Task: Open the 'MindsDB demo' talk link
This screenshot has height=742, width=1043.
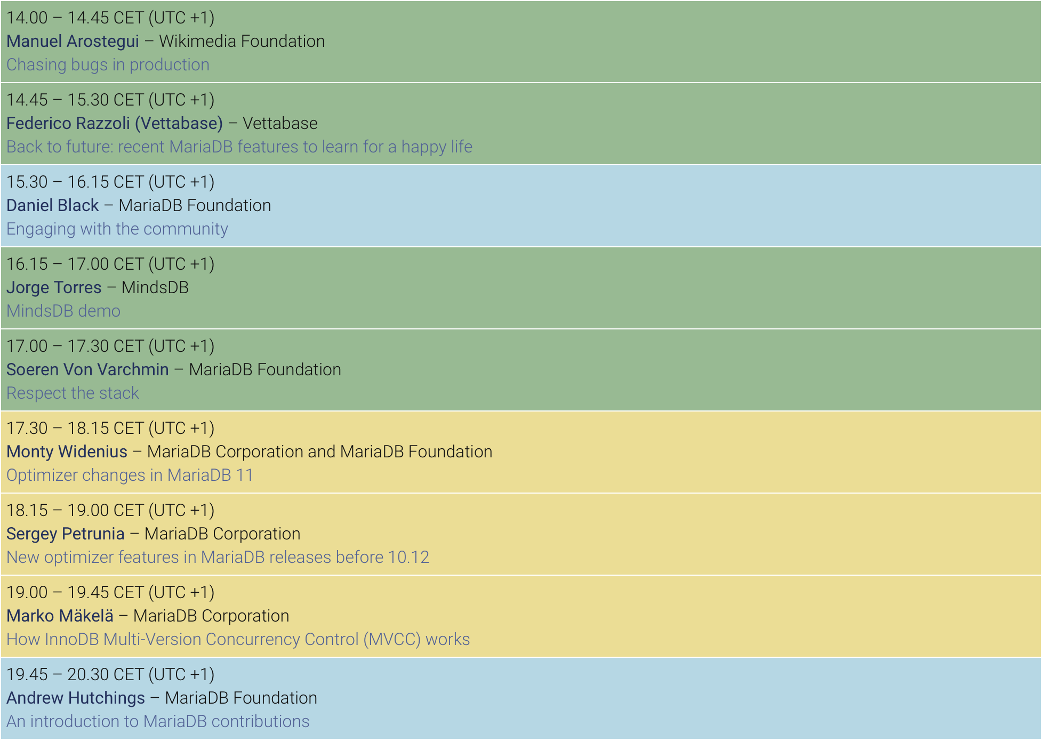Action: pyautogui.click(x=63, y=311)
